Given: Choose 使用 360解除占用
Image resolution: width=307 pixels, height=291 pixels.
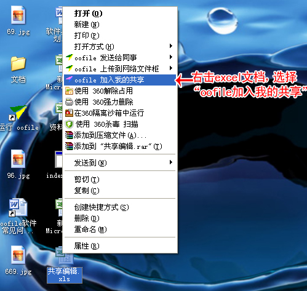Looking at the screenshot, I should 120,91.
